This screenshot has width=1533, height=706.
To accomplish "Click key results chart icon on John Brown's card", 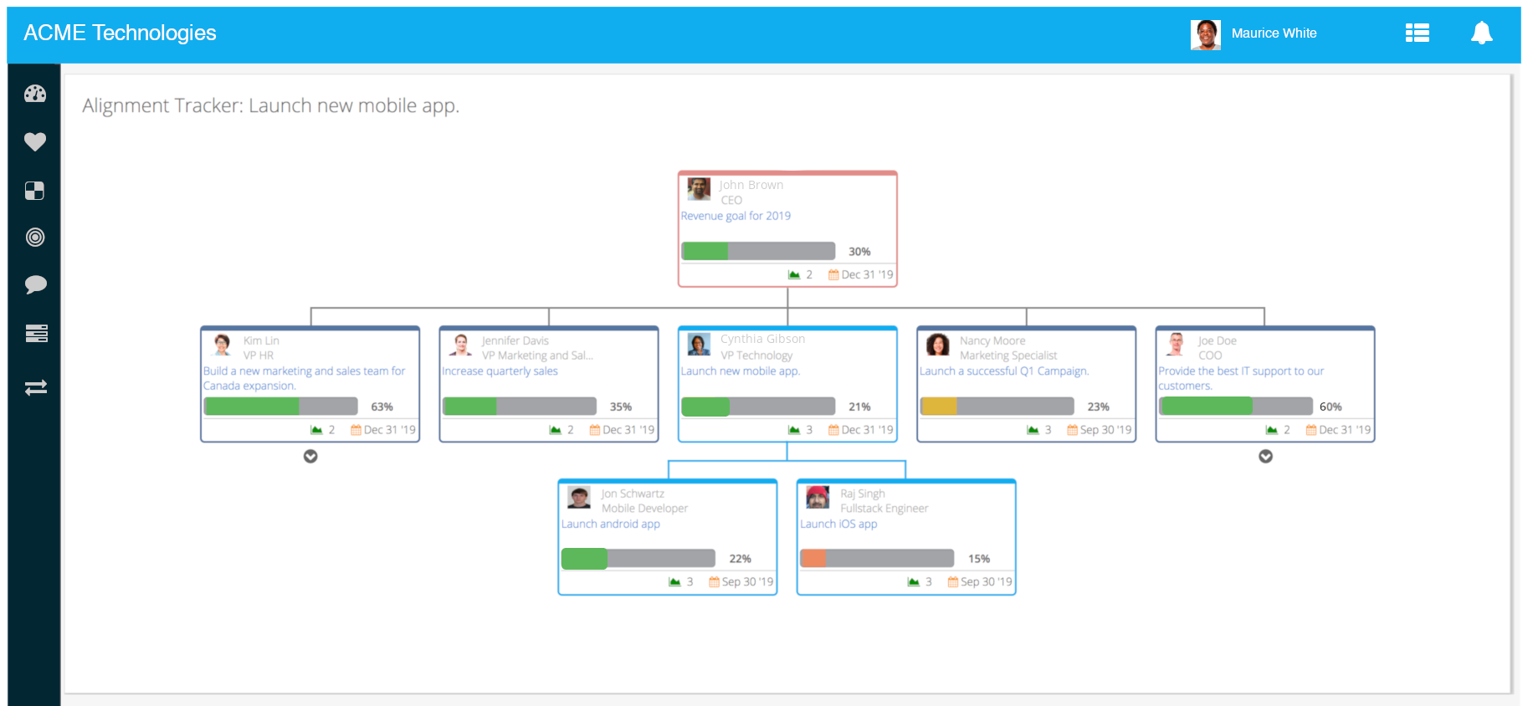I will (x=794, y=274).
